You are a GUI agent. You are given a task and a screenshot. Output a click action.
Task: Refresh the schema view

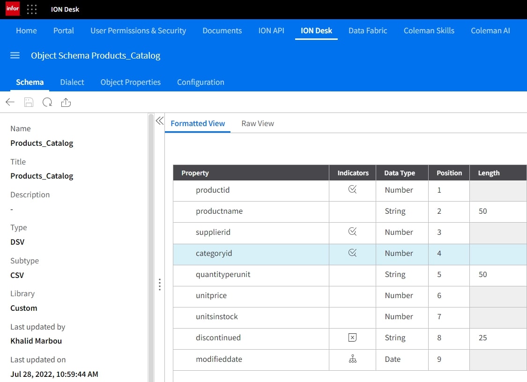47,102
